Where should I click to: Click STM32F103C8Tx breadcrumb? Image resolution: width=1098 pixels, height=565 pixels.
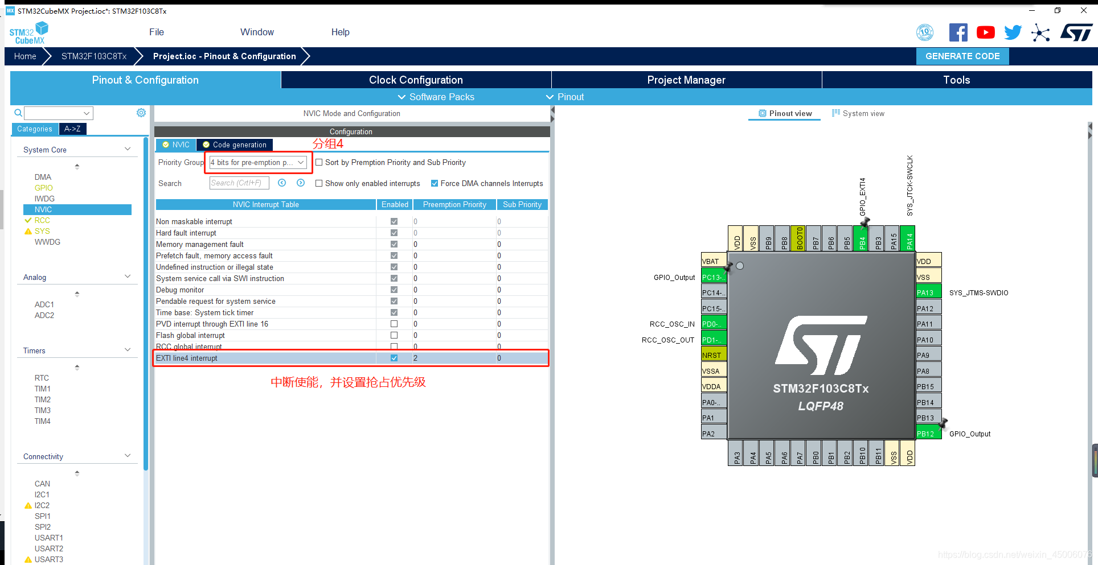(x=94, y=56)
